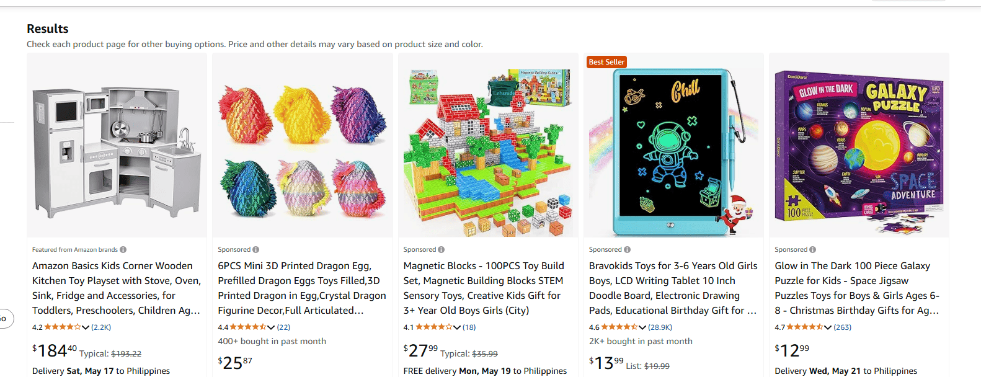
Task: Select the LCD writing tablet product image
Action: [x=673, y=145]
